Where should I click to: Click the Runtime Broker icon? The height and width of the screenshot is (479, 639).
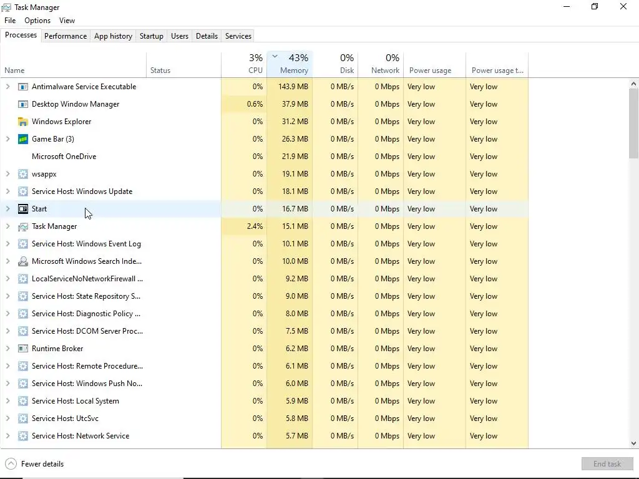23,349
